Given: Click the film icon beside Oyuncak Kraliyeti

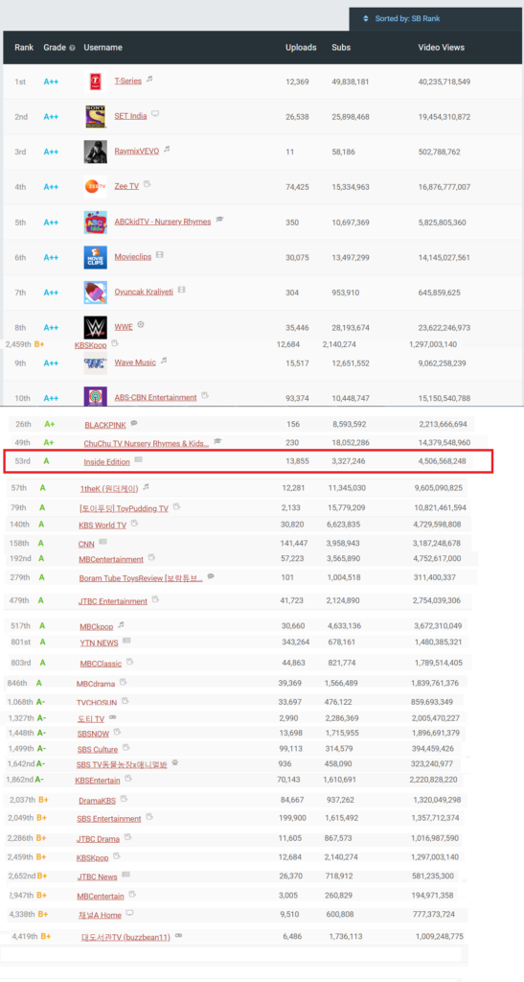Looking at the screenshot, I should 181,290.
